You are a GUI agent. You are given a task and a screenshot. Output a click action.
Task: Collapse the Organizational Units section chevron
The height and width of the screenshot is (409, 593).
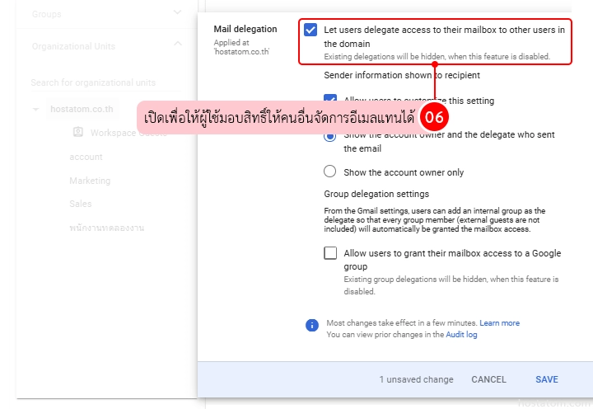pyautogui.click(x=178, y=44)
